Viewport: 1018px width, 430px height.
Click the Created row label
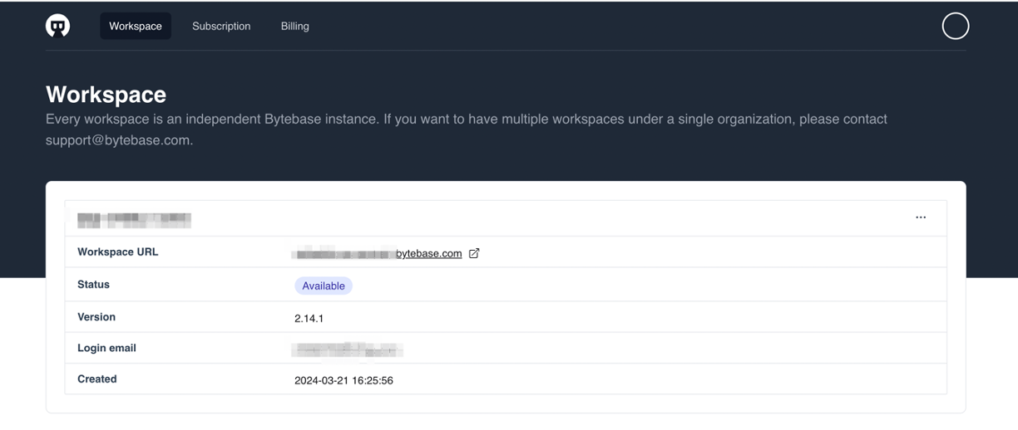point(96,379)
